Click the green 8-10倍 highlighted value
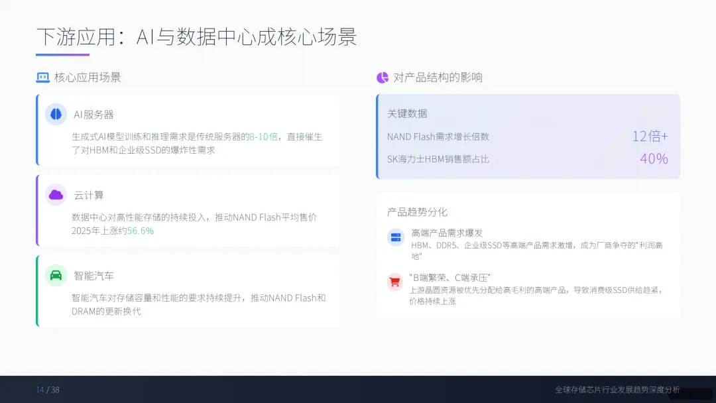Image resolution: width=716 pixels, height=403 pixels. coord(263,137)
